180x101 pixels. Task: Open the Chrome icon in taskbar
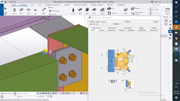(x=176, y=38)
